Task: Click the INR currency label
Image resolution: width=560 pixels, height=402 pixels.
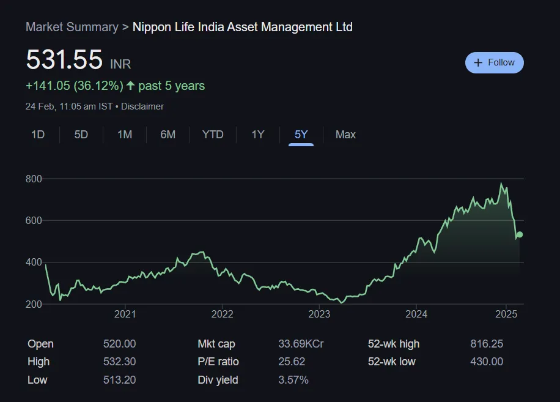Action: (x=120, y=64)
